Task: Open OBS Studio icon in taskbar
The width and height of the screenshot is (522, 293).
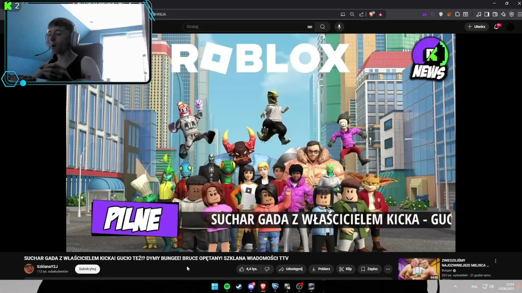Action: (x=299, y=286)
